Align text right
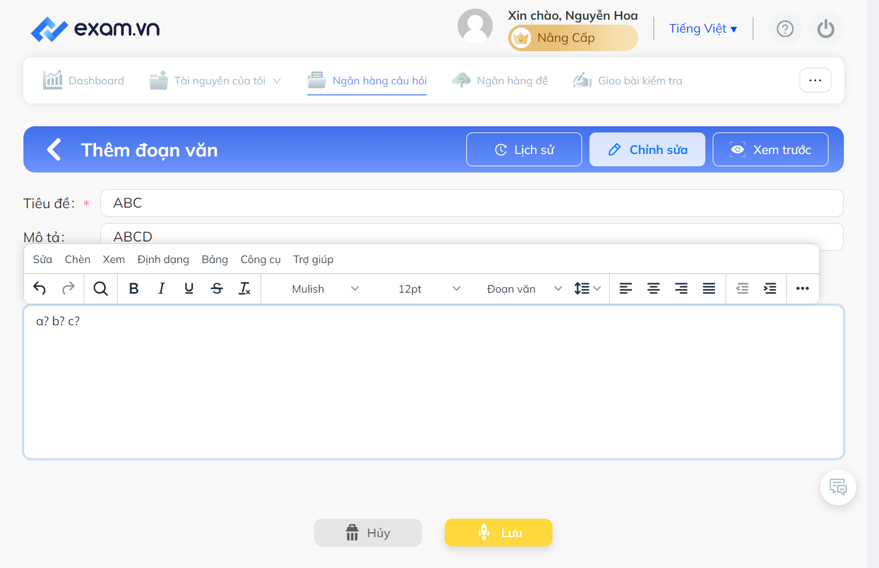 click(681, 288)
